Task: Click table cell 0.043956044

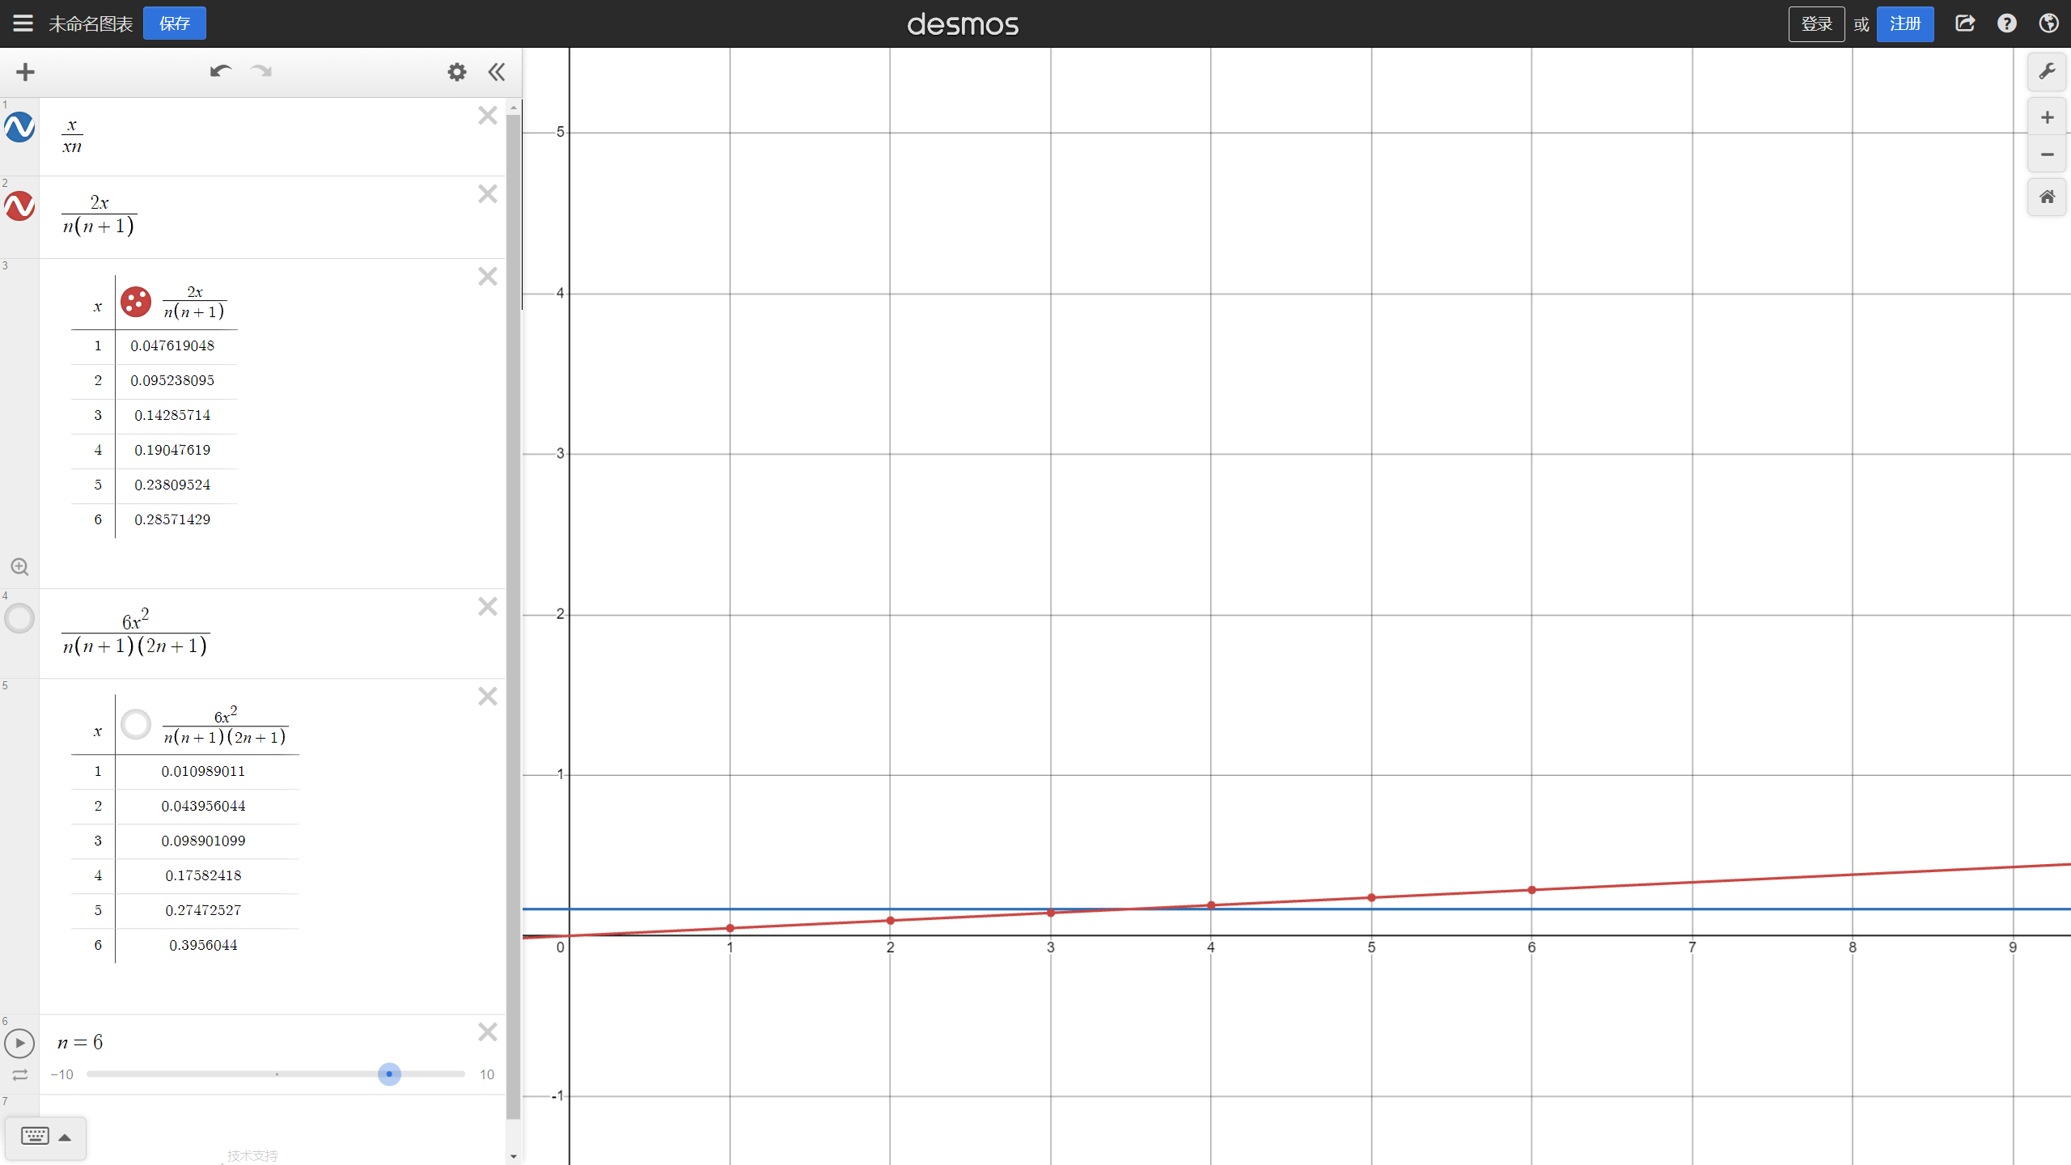Action: [203, 806]
